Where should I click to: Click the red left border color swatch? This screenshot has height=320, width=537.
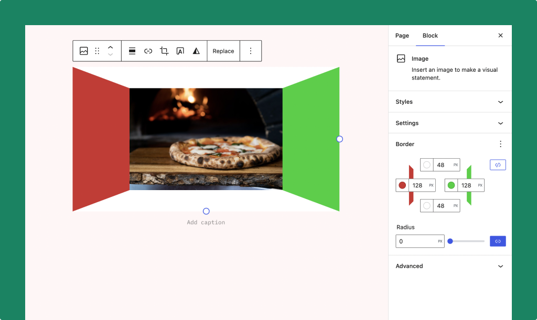[x=402, y=185]
